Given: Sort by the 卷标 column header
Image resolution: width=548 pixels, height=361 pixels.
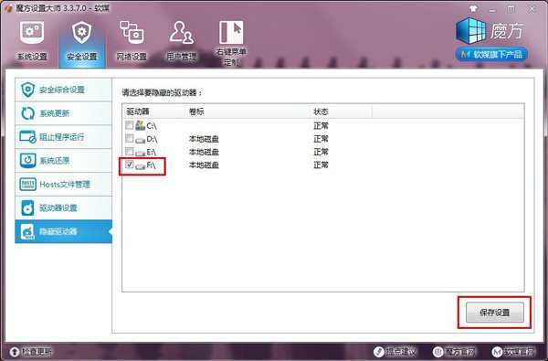Looking at the screenshot, I should coord(248,111).
